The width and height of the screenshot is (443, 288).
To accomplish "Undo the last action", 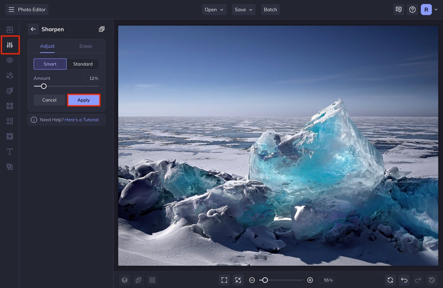I will coord(404,280).
